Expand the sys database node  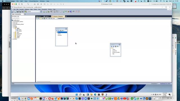pos(12,26)
